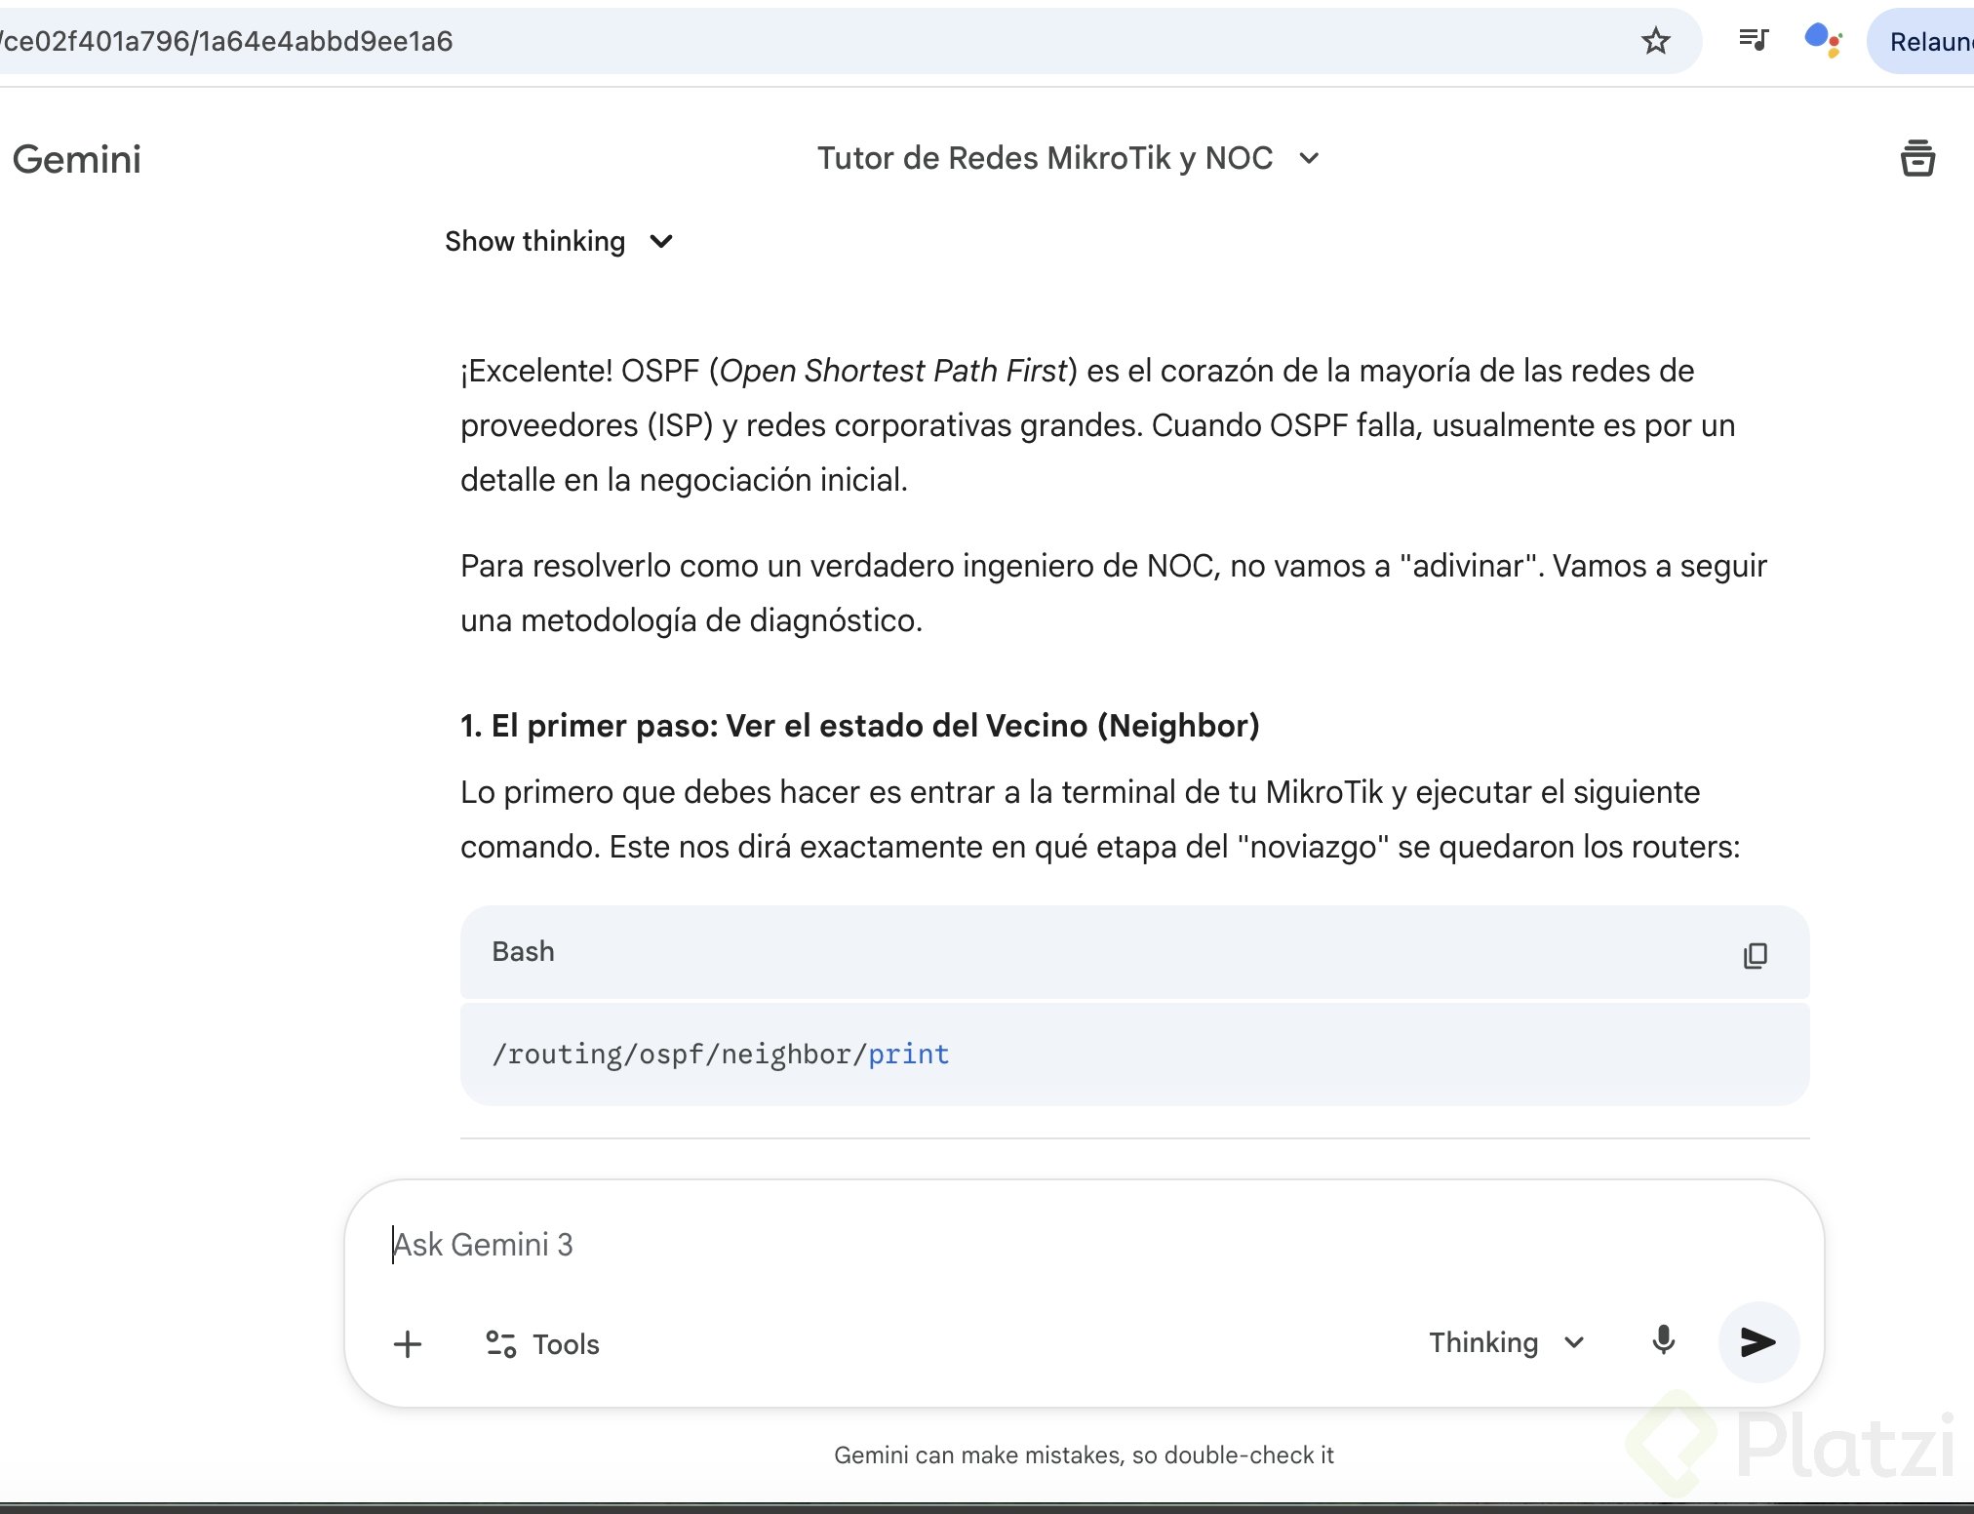Send the message with arrow button
The width and height of the screenshot is (1974, 1514).
[1757, 1342]
